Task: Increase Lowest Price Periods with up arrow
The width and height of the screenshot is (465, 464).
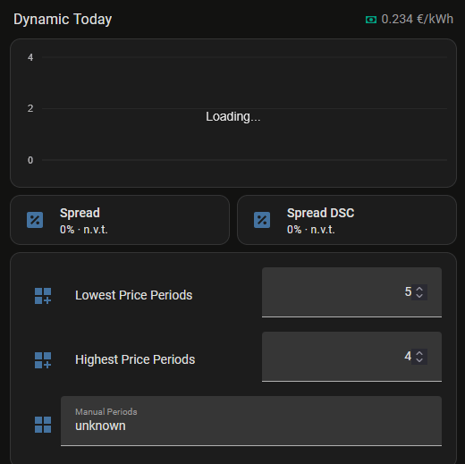Action: (x=419, y=289)
